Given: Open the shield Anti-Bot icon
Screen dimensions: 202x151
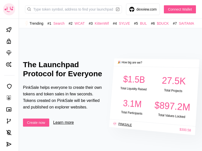Looking at the screenshot, I should tap(9, 86).
